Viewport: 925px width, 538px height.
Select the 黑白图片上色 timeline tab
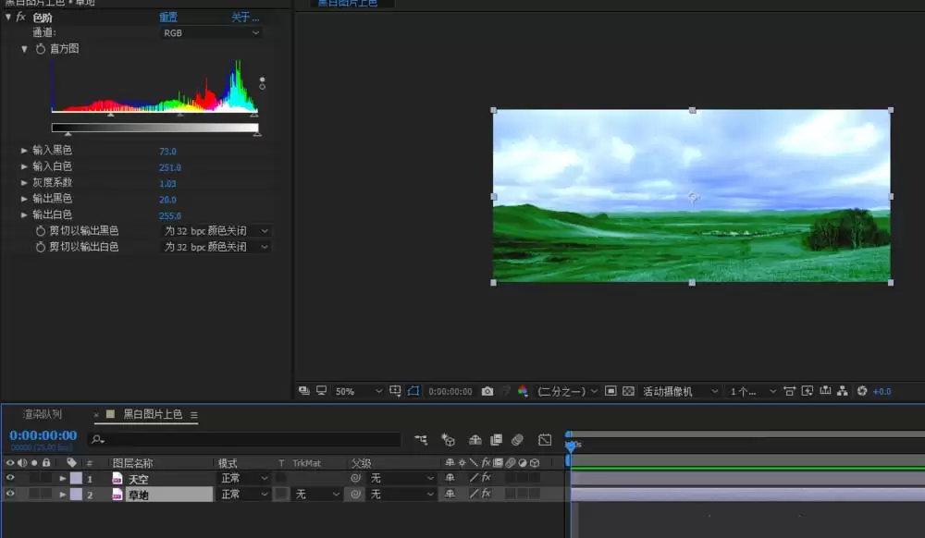153,414
